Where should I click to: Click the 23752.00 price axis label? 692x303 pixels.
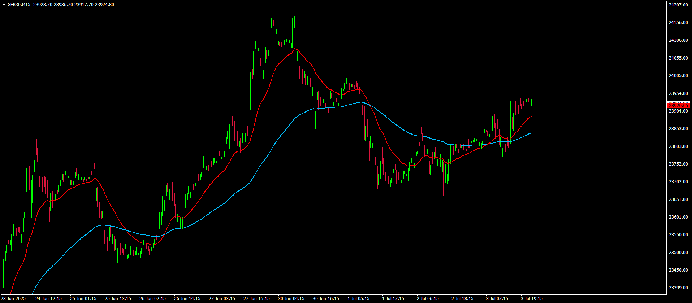pos(678,164)
